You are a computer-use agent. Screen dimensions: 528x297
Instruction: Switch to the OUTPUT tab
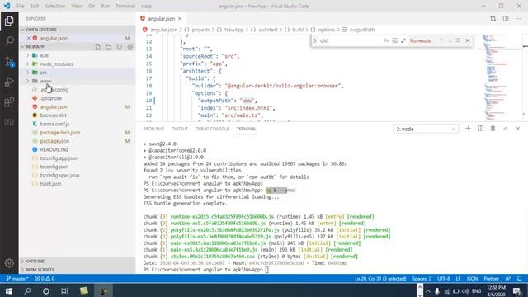[x=180, y=129]
